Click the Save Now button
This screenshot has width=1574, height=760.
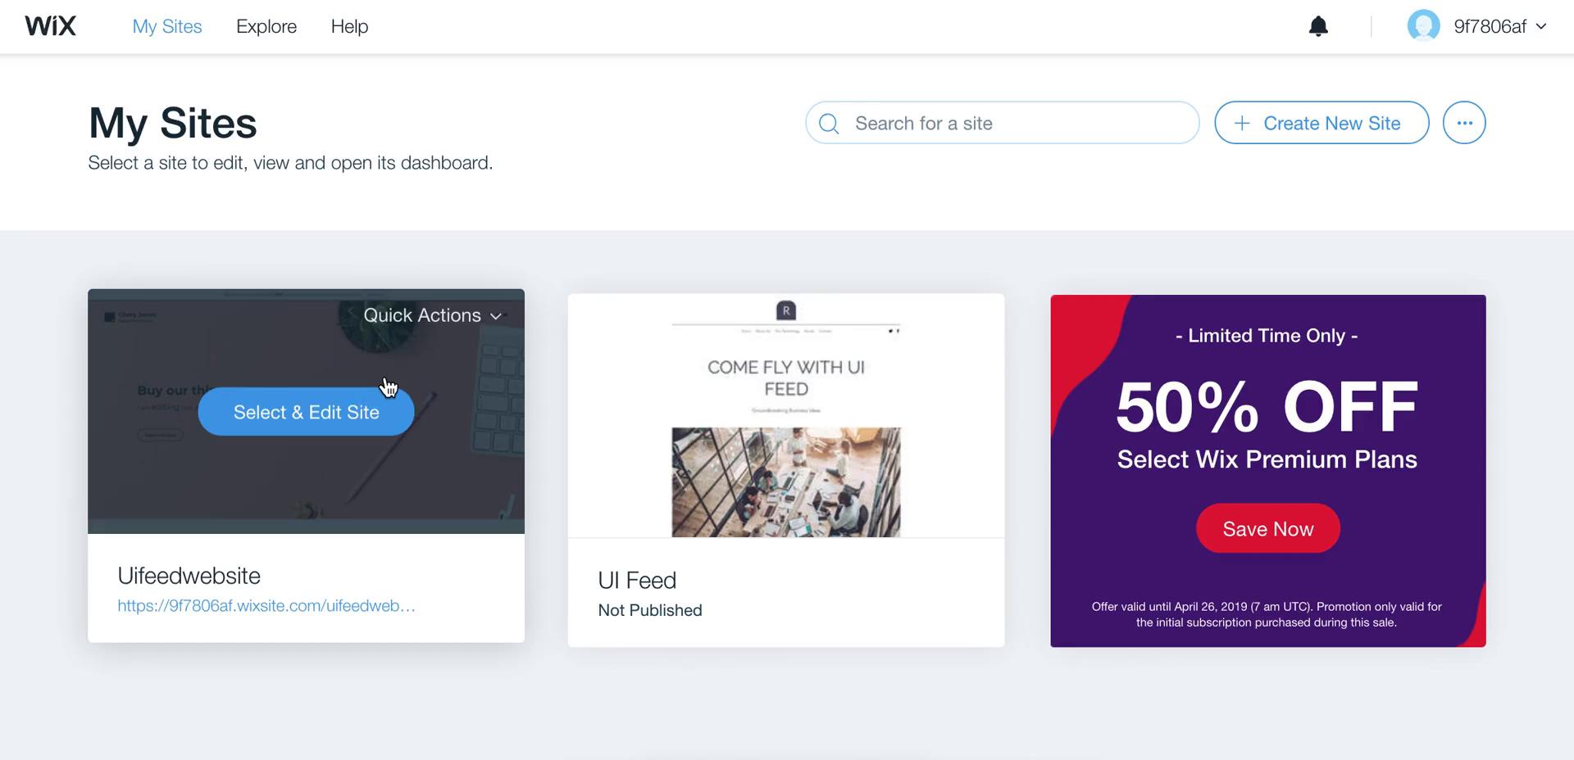(x=1268, y=528)
